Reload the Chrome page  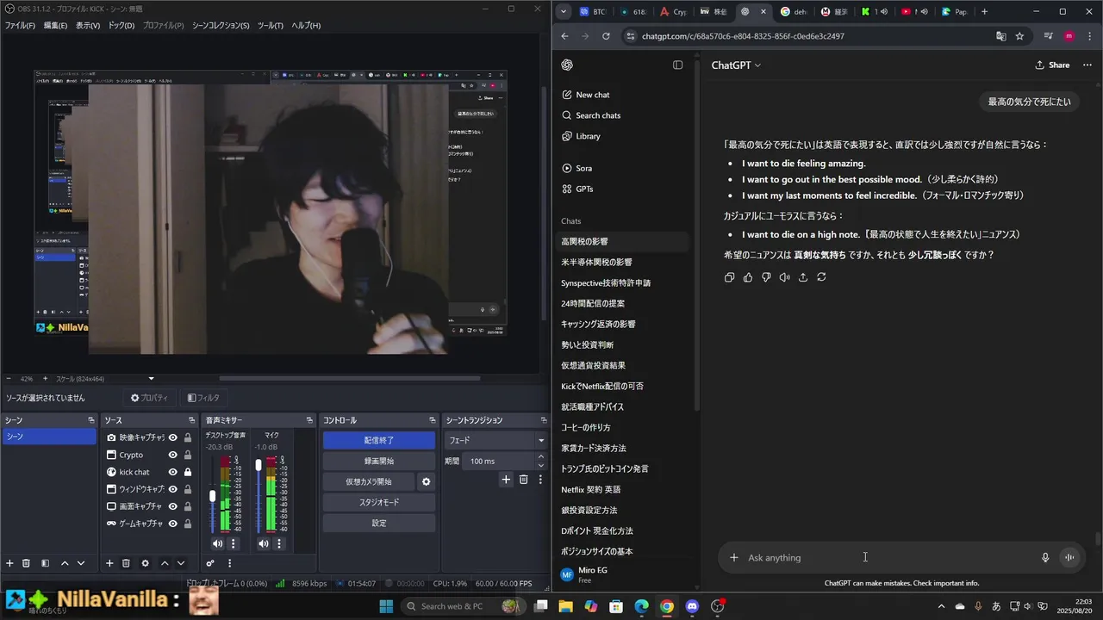tap(606, 36)
